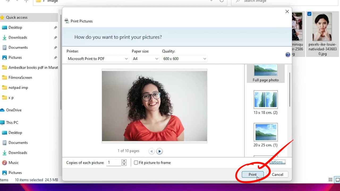The height and width of the screenshot is (191, 340).
Task: Open the Printer dropdown list
Action: click(x=98, y=59)
